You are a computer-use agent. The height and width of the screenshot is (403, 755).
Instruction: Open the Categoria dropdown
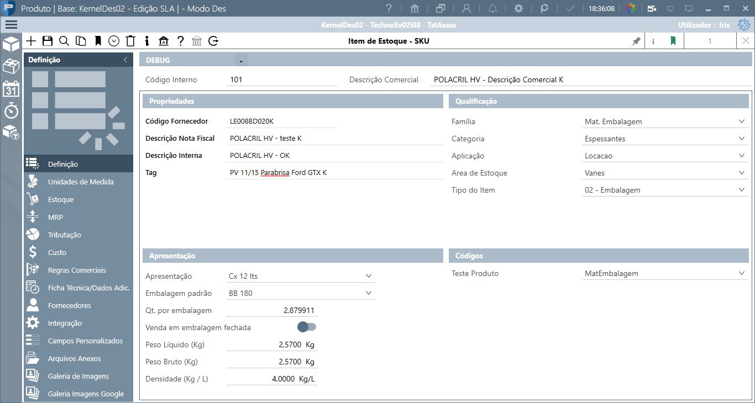(x=742, y=139)
